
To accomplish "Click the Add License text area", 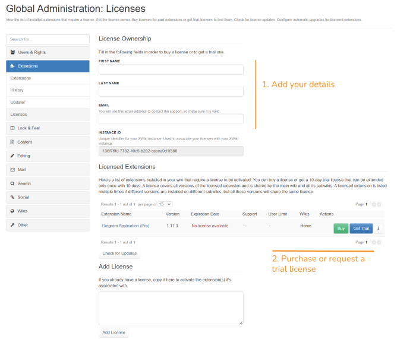I will 171,309.
